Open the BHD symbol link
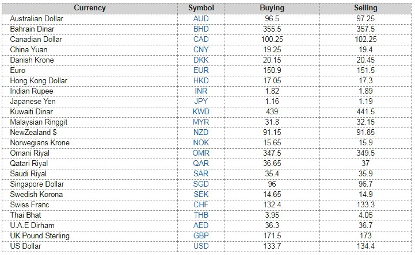415x255 pixels. tap(201, 29)
